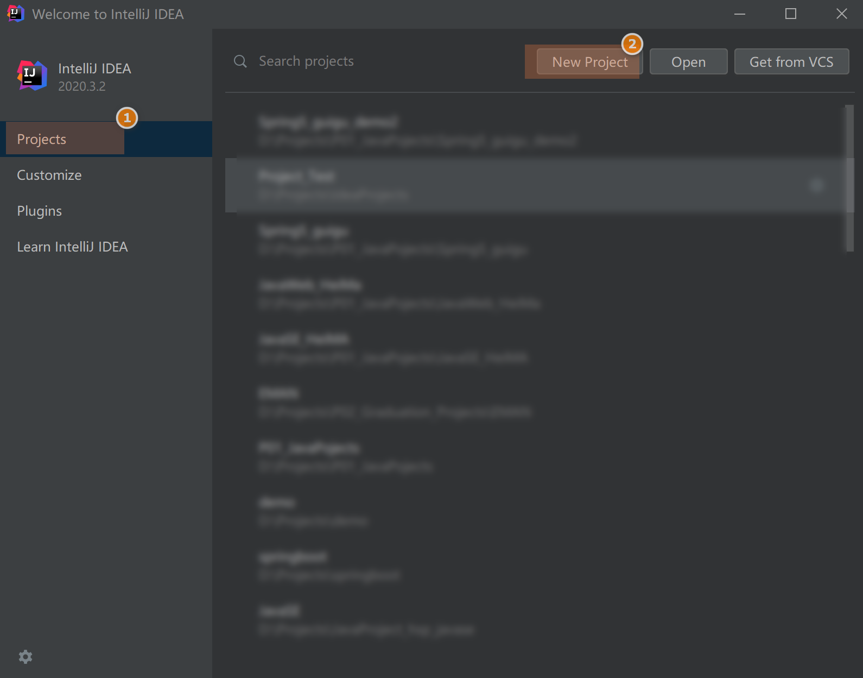This screenshot has width=863, height=678.
Task: Minimize the Welcome window
Action: point(740,14)
